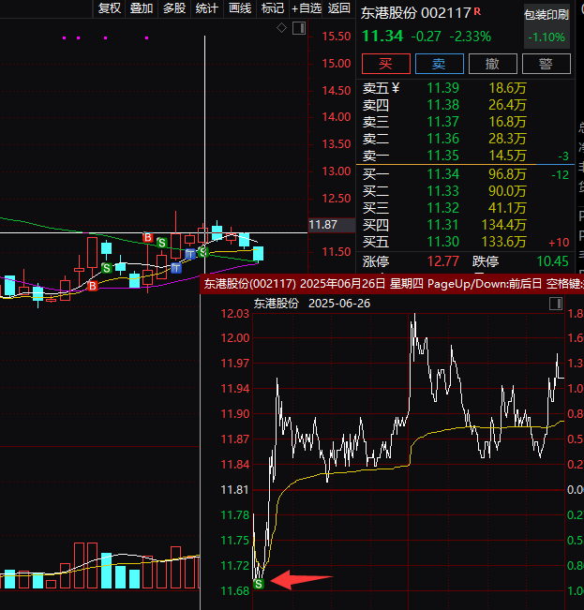The width and height of the screenshot is (584, 610).
Task: Click the 11.81 label on the intraday axis
Action: pos(235,490)
